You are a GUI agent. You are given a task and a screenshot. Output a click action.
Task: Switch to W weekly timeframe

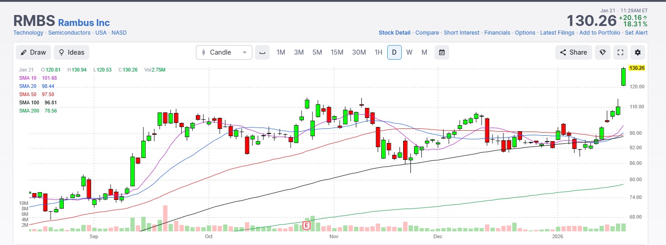pyautogui.click(x=409, y=52)
